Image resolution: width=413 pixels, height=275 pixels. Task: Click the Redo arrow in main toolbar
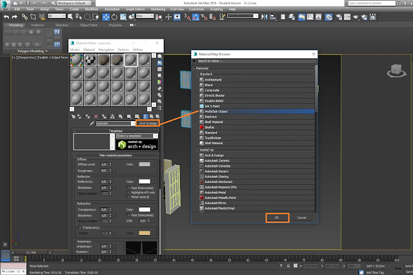pyautogui.click(x=15, y=17)
